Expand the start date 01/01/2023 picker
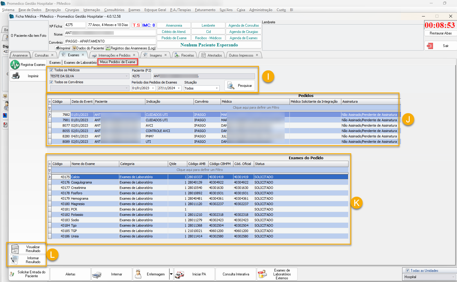The width and height of the screenshot is (457, 282). tap(153, 88)
